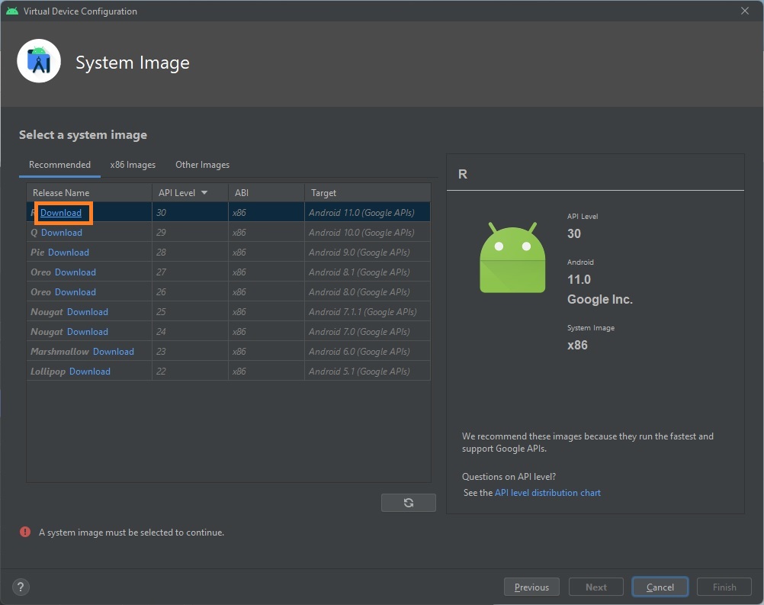764x605 pixels.
Task: Switch to the x86 Images tab
Action: point(133,165)
